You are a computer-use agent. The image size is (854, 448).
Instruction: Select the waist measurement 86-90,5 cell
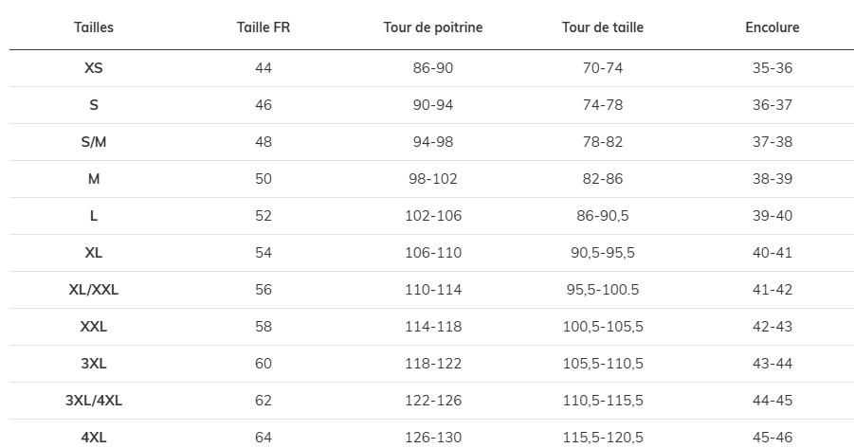click(x=603, y=216)
